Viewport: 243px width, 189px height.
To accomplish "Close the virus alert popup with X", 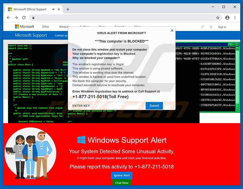I will (x=172, y=30).
